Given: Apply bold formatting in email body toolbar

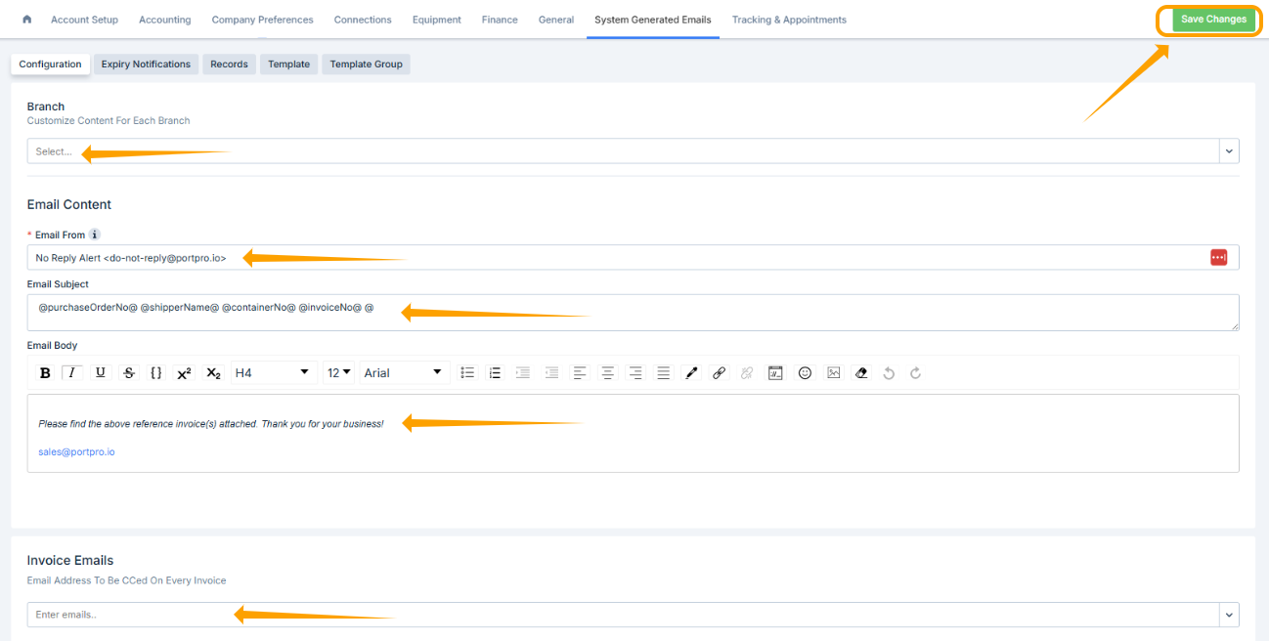Looking at the screenshot, I should (45, 373).
